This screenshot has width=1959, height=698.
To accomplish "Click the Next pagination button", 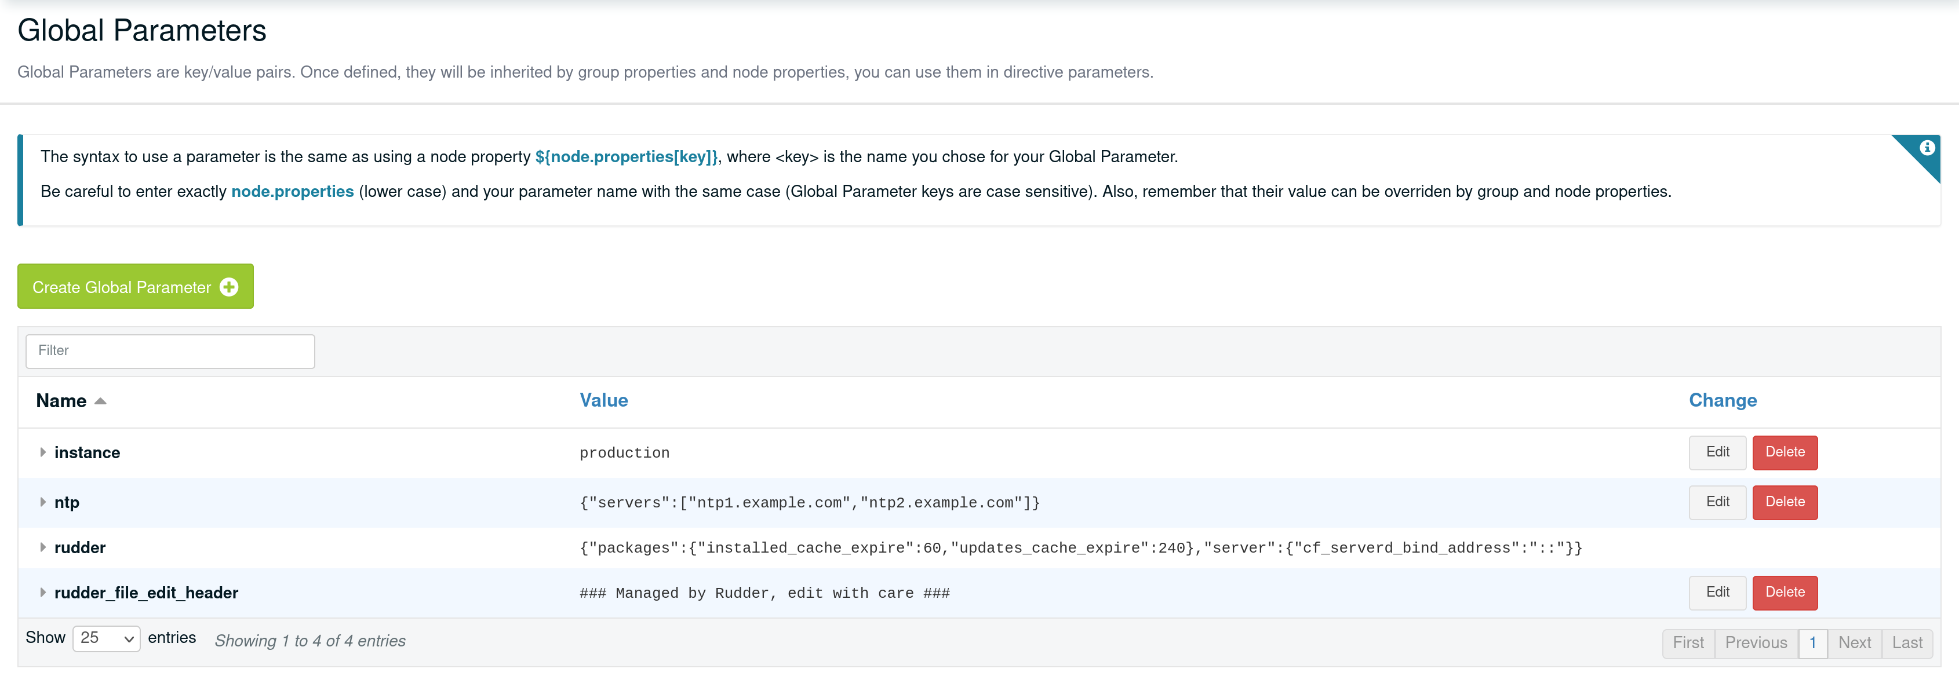I will [1854, 643].
